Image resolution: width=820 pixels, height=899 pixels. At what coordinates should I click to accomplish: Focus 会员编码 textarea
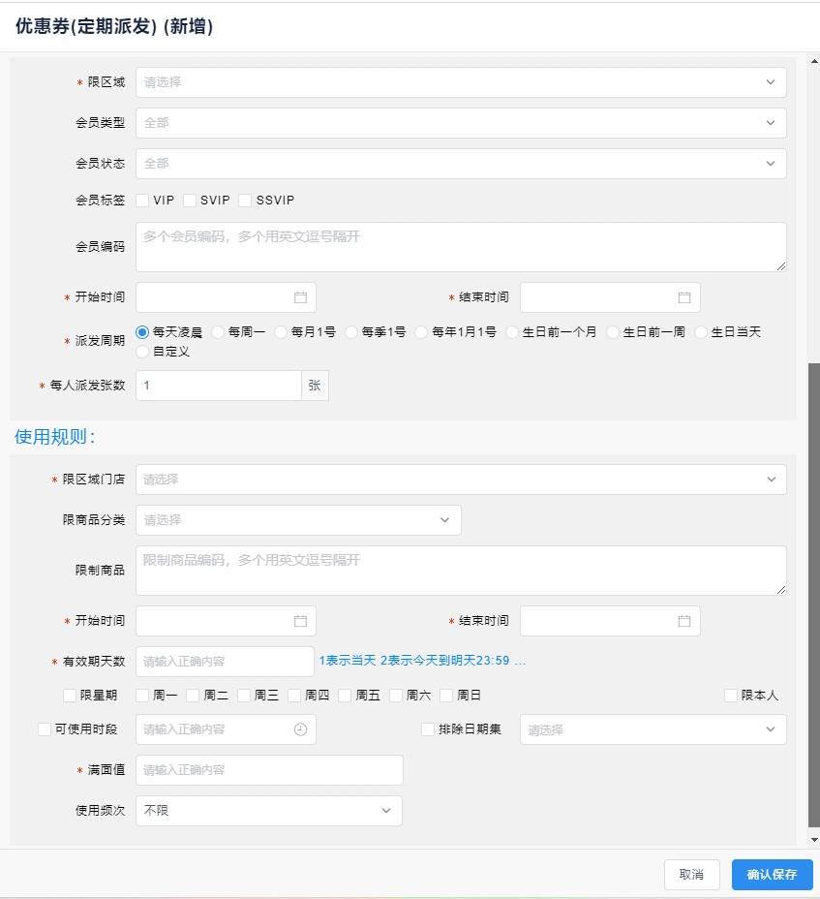(x=461, y=247)
